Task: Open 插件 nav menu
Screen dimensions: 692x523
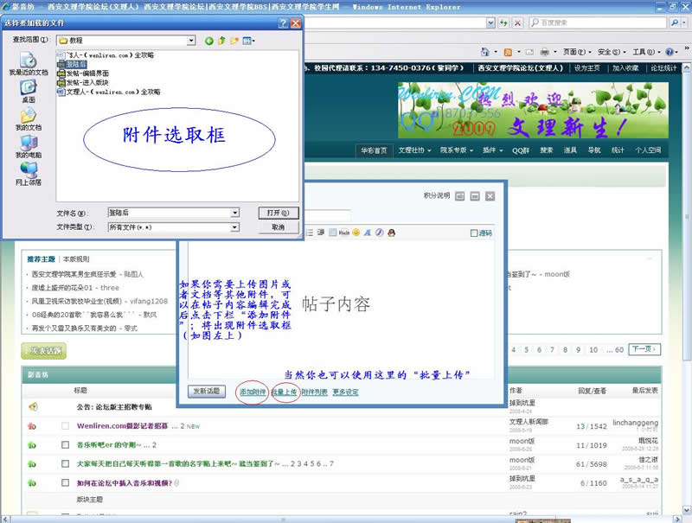Action: (492, 150)
